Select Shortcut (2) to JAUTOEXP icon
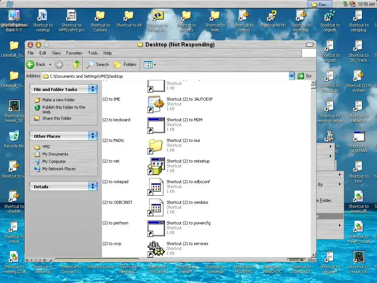Viewport: 377px width, 283px height. click(x=156, y=104)
